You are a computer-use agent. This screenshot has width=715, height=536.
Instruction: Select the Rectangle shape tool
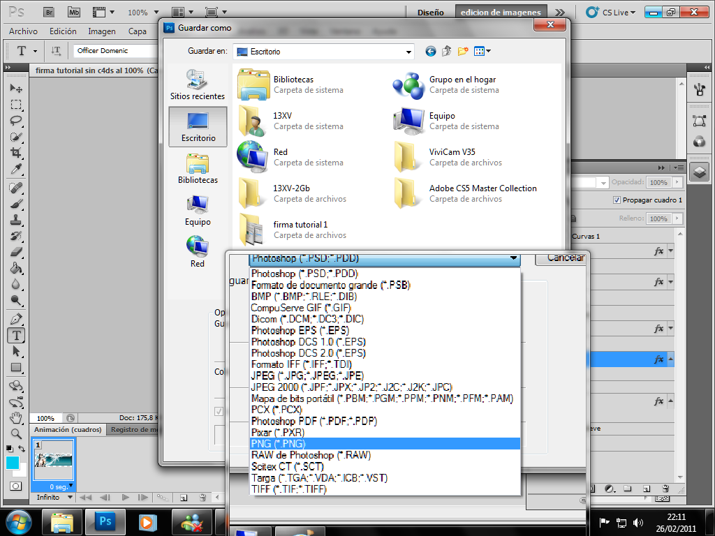[16, 367]
